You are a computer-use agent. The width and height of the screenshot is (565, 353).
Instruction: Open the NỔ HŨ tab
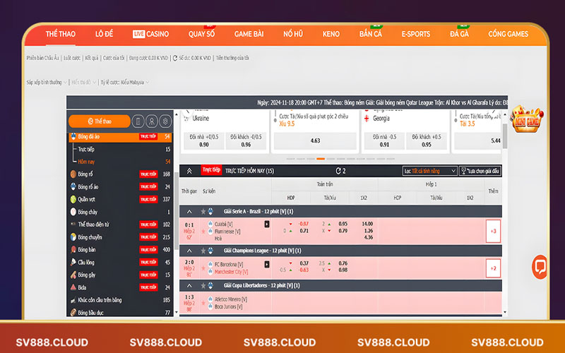pos(293,34)
